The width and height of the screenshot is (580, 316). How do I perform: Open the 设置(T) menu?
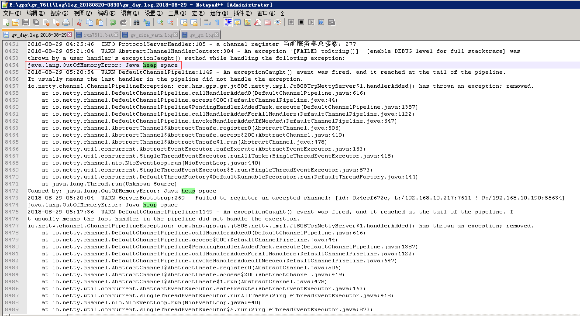pyautogui.click(x=153, y=13)
